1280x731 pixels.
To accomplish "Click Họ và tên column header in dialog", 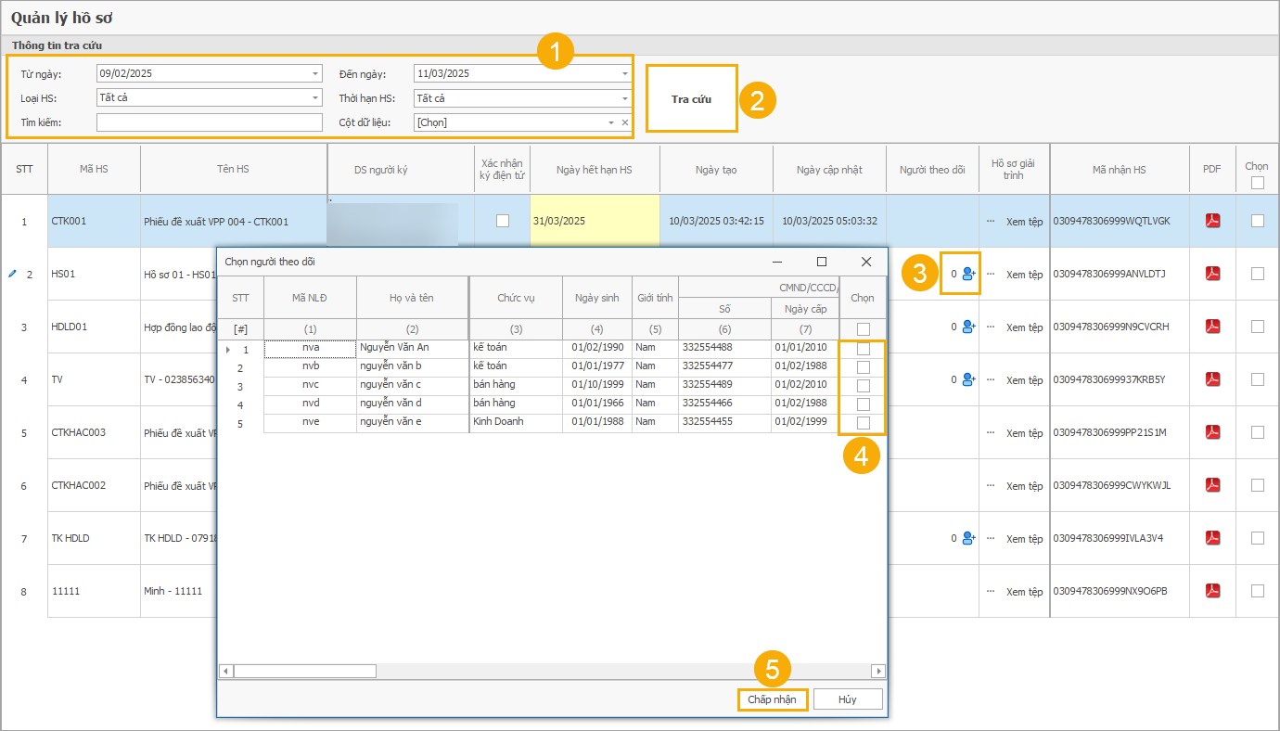I will pyautogui.click(x=413, y=298).
